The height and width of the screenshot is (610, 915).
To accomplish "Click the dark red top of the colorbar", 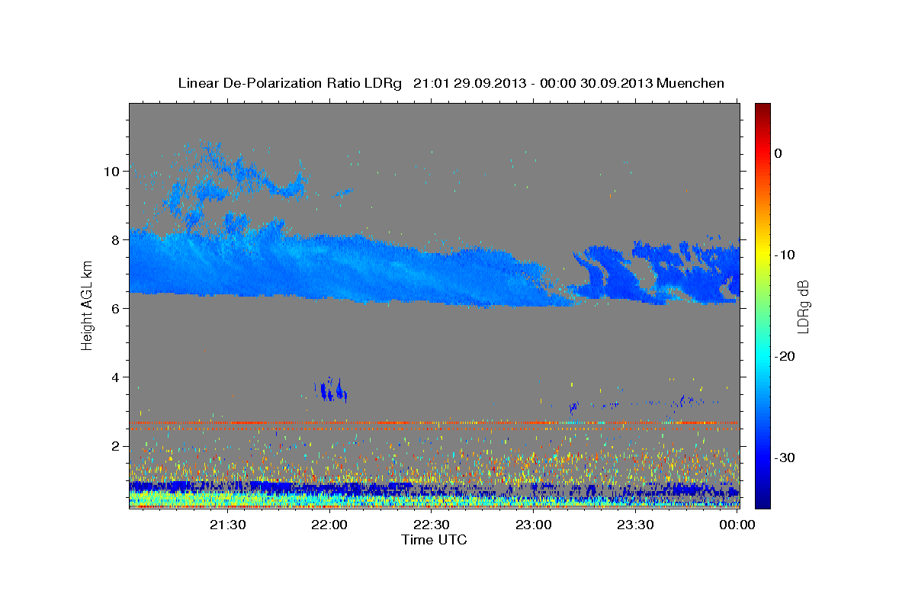I will [x=762, y=111].
